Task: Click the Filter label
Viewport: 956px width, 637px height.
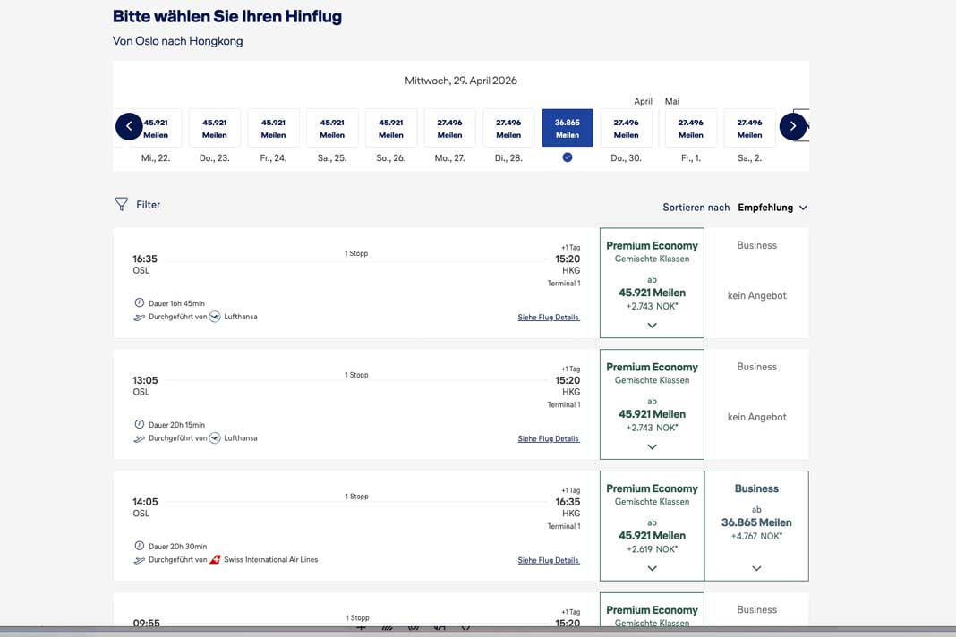Action: (x=149, y=205)
